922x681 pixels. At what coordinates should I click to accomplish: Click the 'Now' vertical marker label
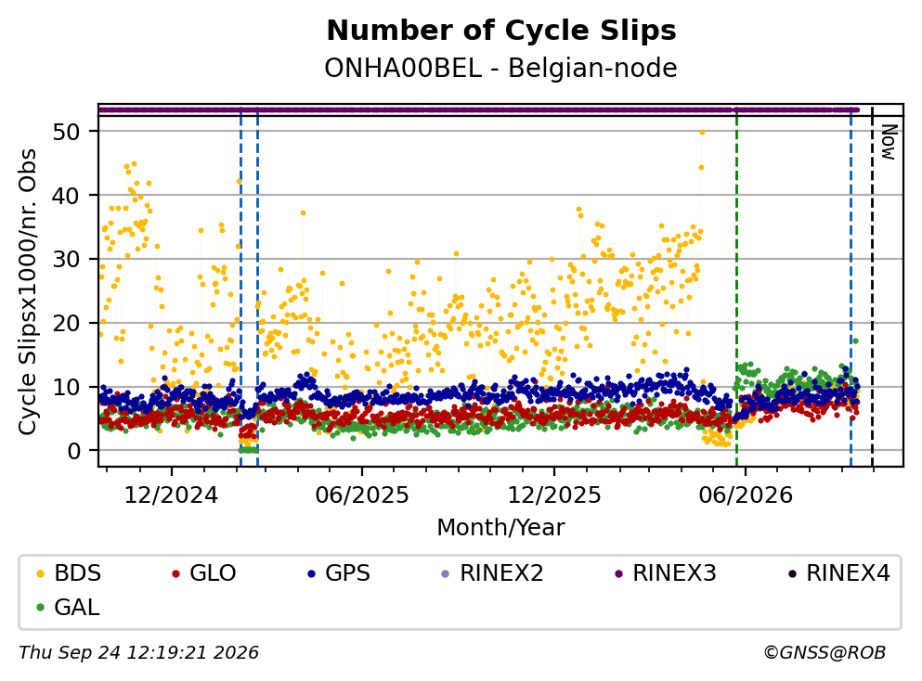tap(888, 142)
